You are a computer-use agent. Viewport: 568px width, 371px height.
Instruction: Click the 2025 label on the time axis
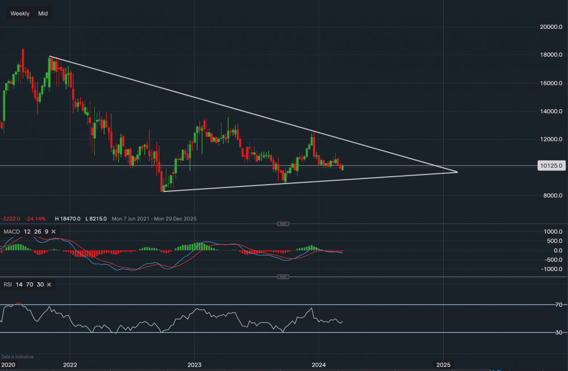point(443,364)
